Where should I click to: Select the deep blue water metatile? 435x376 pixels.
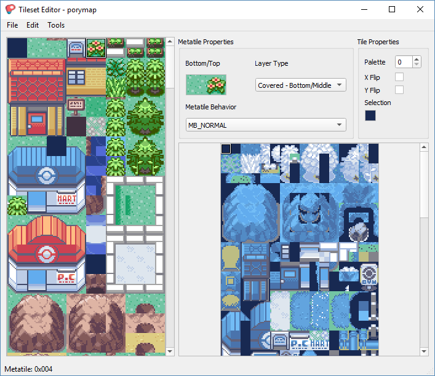(x=96, y=166)
